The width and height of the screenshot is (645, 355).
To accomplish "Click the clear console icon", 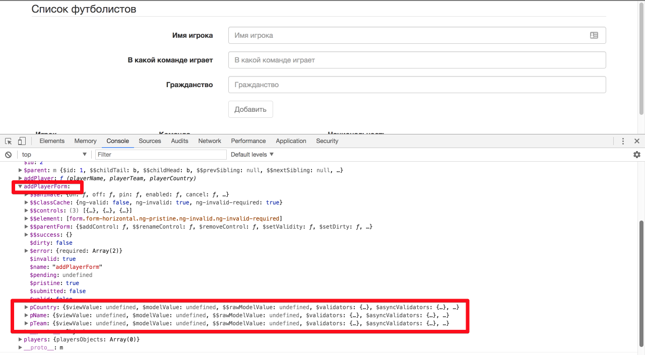I will (x=8, y=155).
